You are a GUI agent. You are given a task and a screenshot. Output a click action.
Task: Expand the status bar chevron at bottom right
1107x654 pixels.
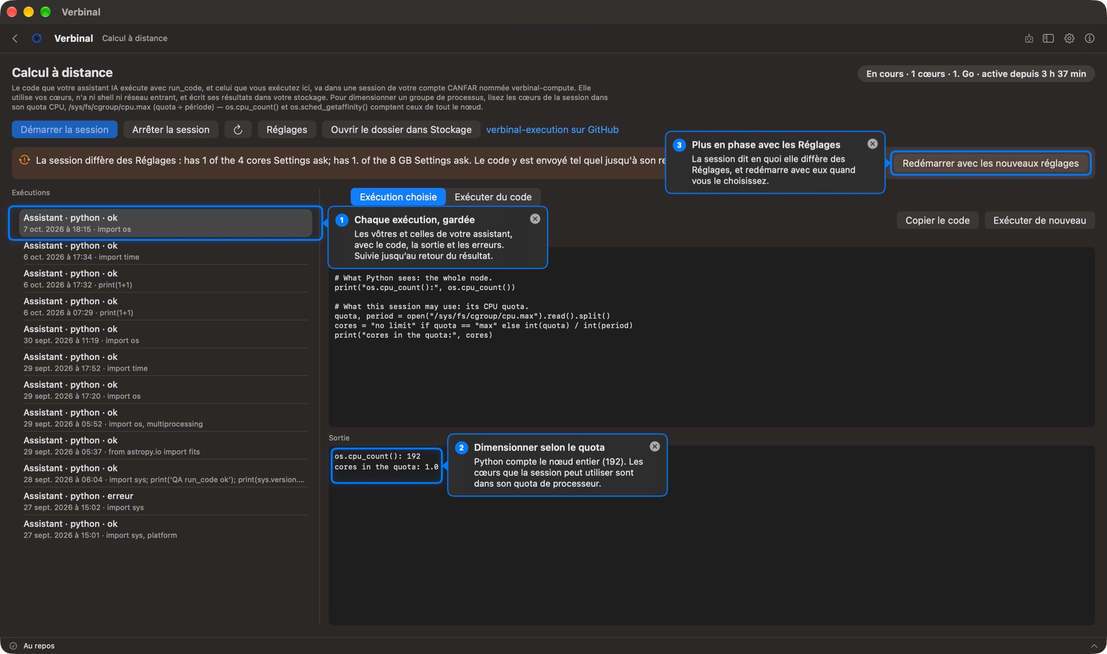click(1094, 646)
